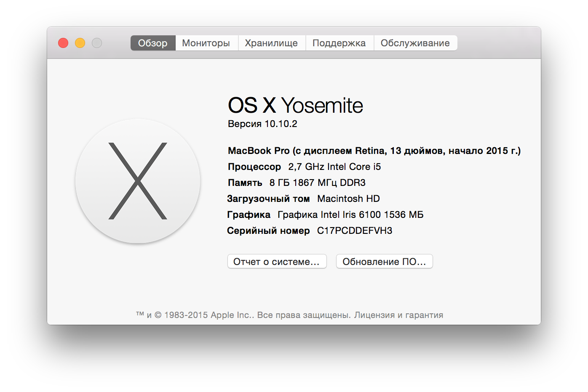
Task: Click the Процессор label
Action: click(254, 167)
